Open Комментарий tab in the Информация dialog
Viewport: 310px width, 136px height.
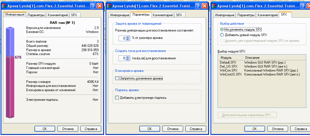[x=58, y=15]
